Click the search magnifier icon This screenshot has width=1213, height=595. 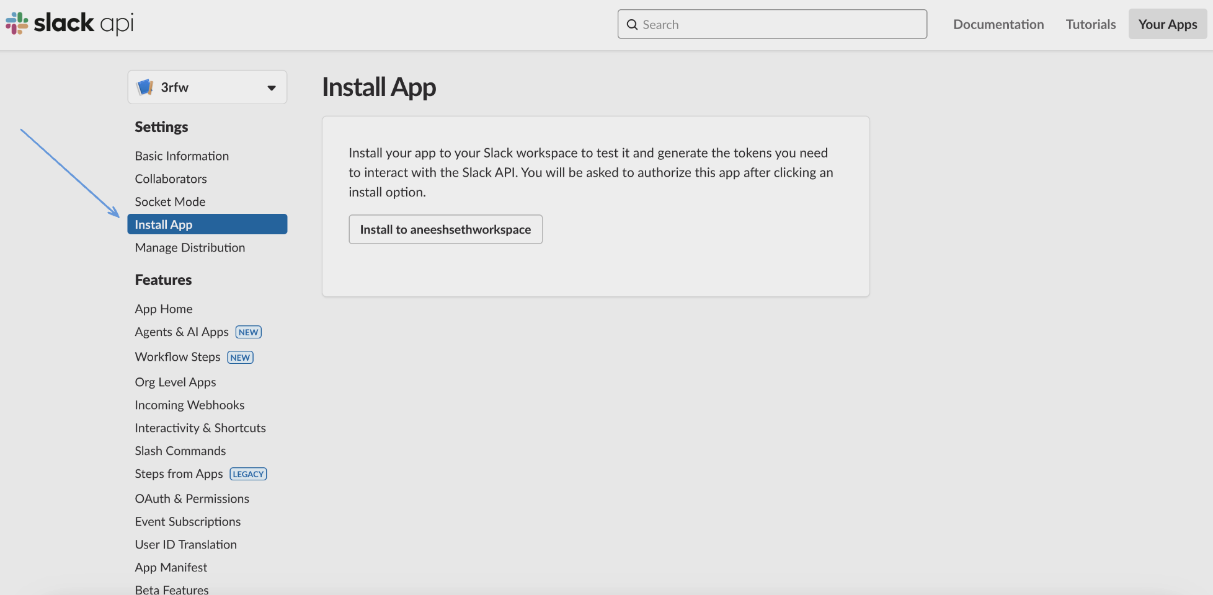(632, 25)
